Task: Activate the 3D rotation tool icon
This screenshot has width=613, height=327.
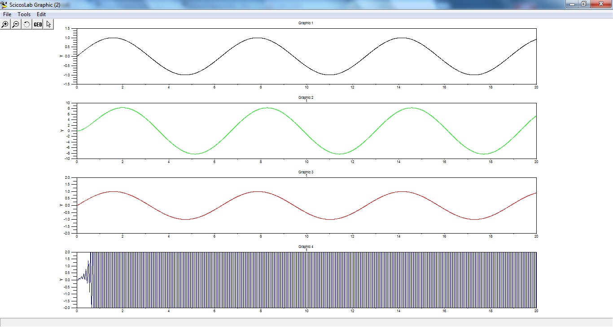Action: tap(26, 24)
